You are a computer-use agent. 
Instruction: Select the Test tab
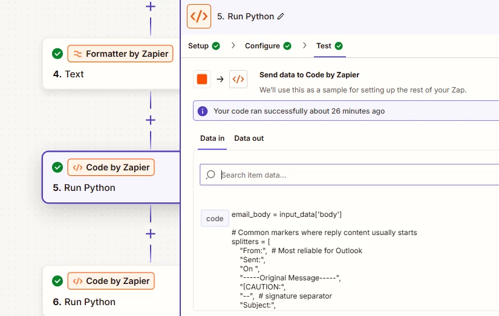324,46
